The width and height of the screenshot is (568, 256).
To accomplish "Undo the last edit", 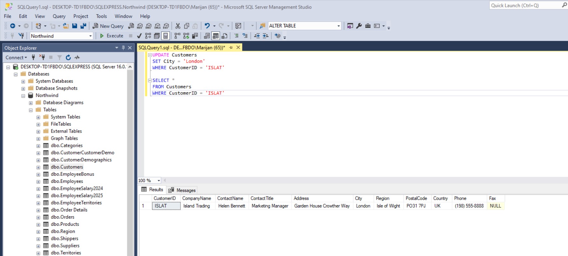I will pyautogui.click(x=207, y=26).
